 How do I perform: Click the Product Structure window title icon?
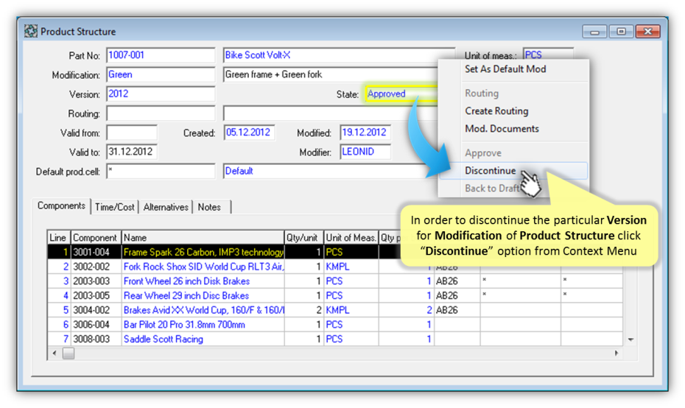(x=31, y=32)
